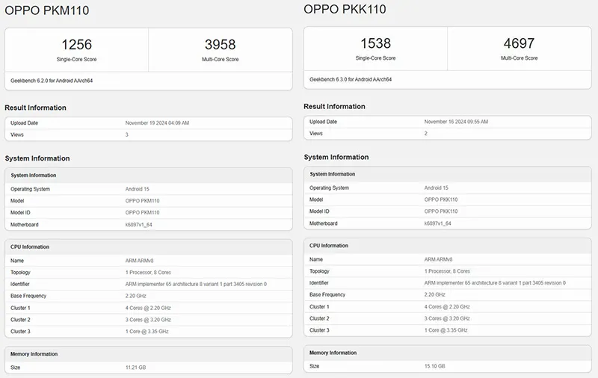The height and width of the screenshot is (378, 598).
Task: Click memory size 11.21 GB
Action: point(136,368)
